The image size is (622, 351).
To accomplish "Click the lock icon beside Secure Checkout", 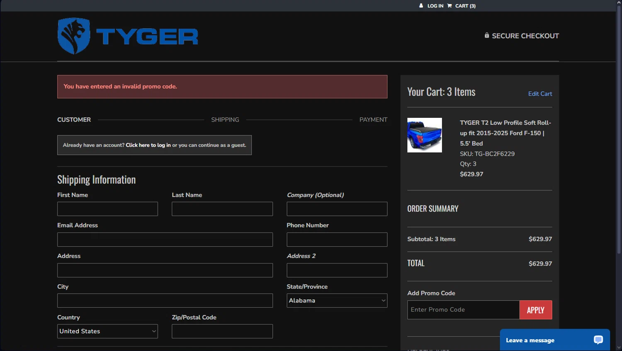I will point(487,35).
